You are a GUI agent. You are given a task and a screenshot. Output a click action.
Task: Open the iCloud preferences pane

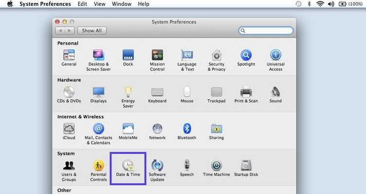coord(69,131)
